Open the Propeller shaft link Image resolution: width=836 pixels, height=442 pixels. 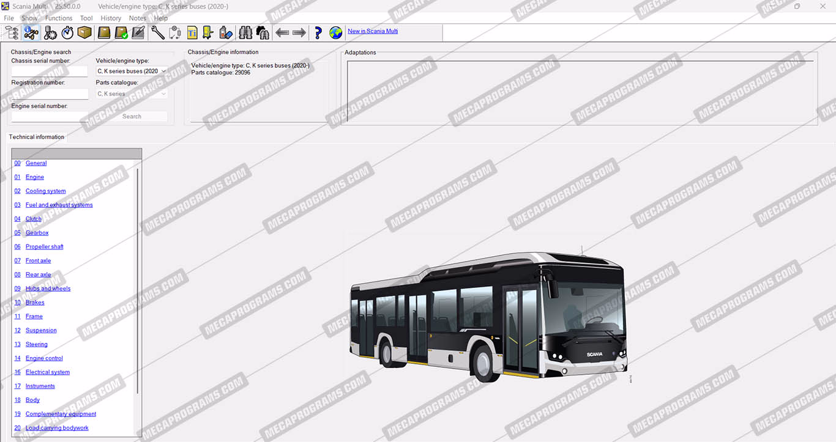(44, 247)
